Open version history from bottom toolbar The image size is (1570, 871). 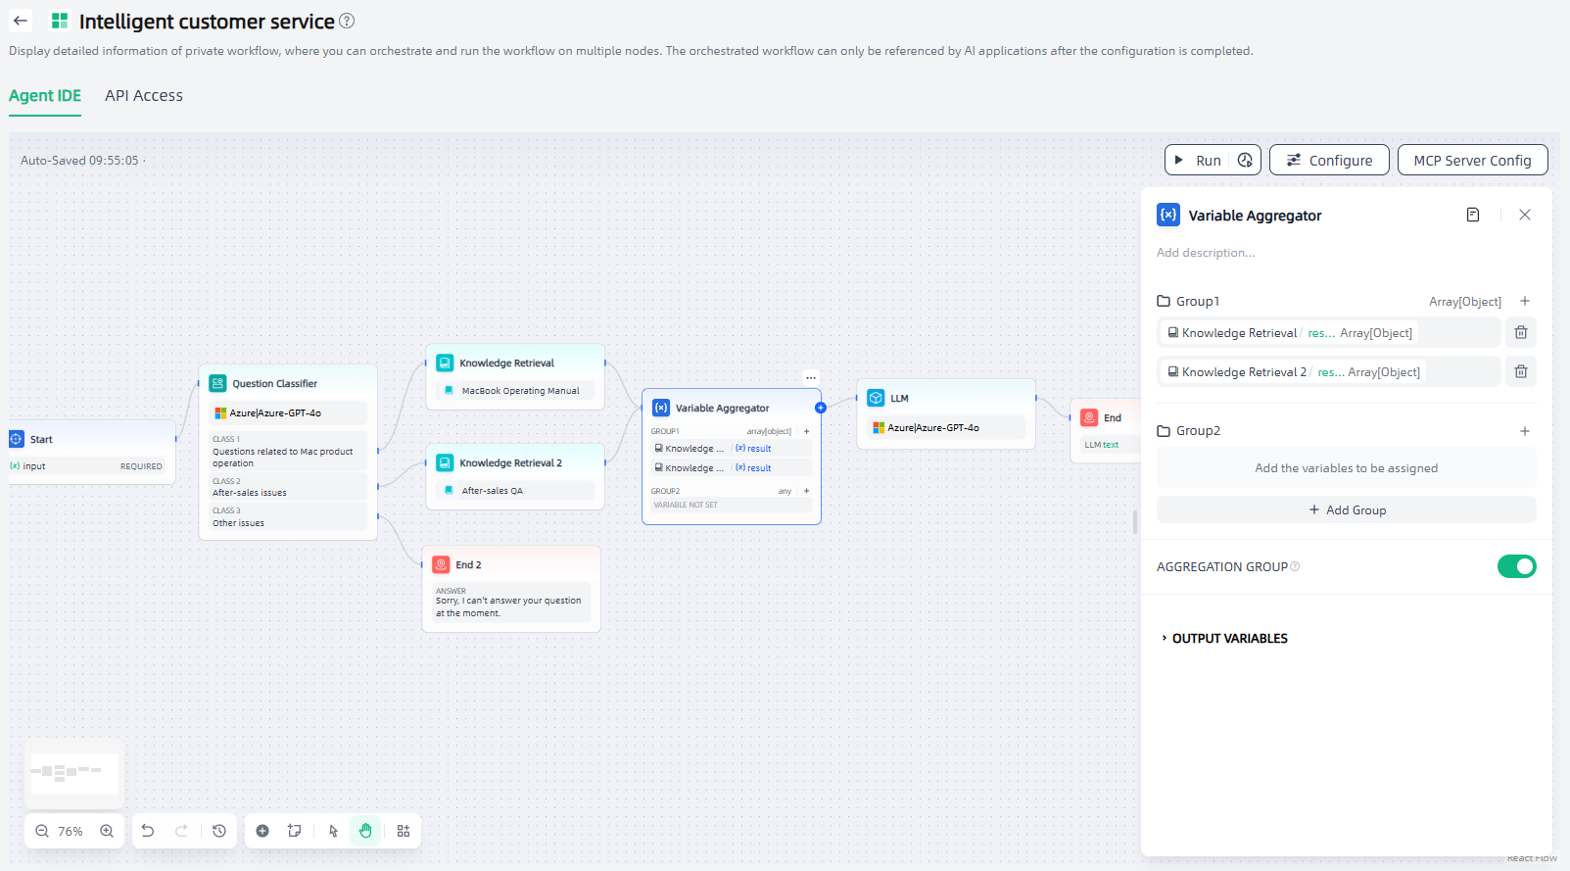pyautogui.click(x=219, y=831)
